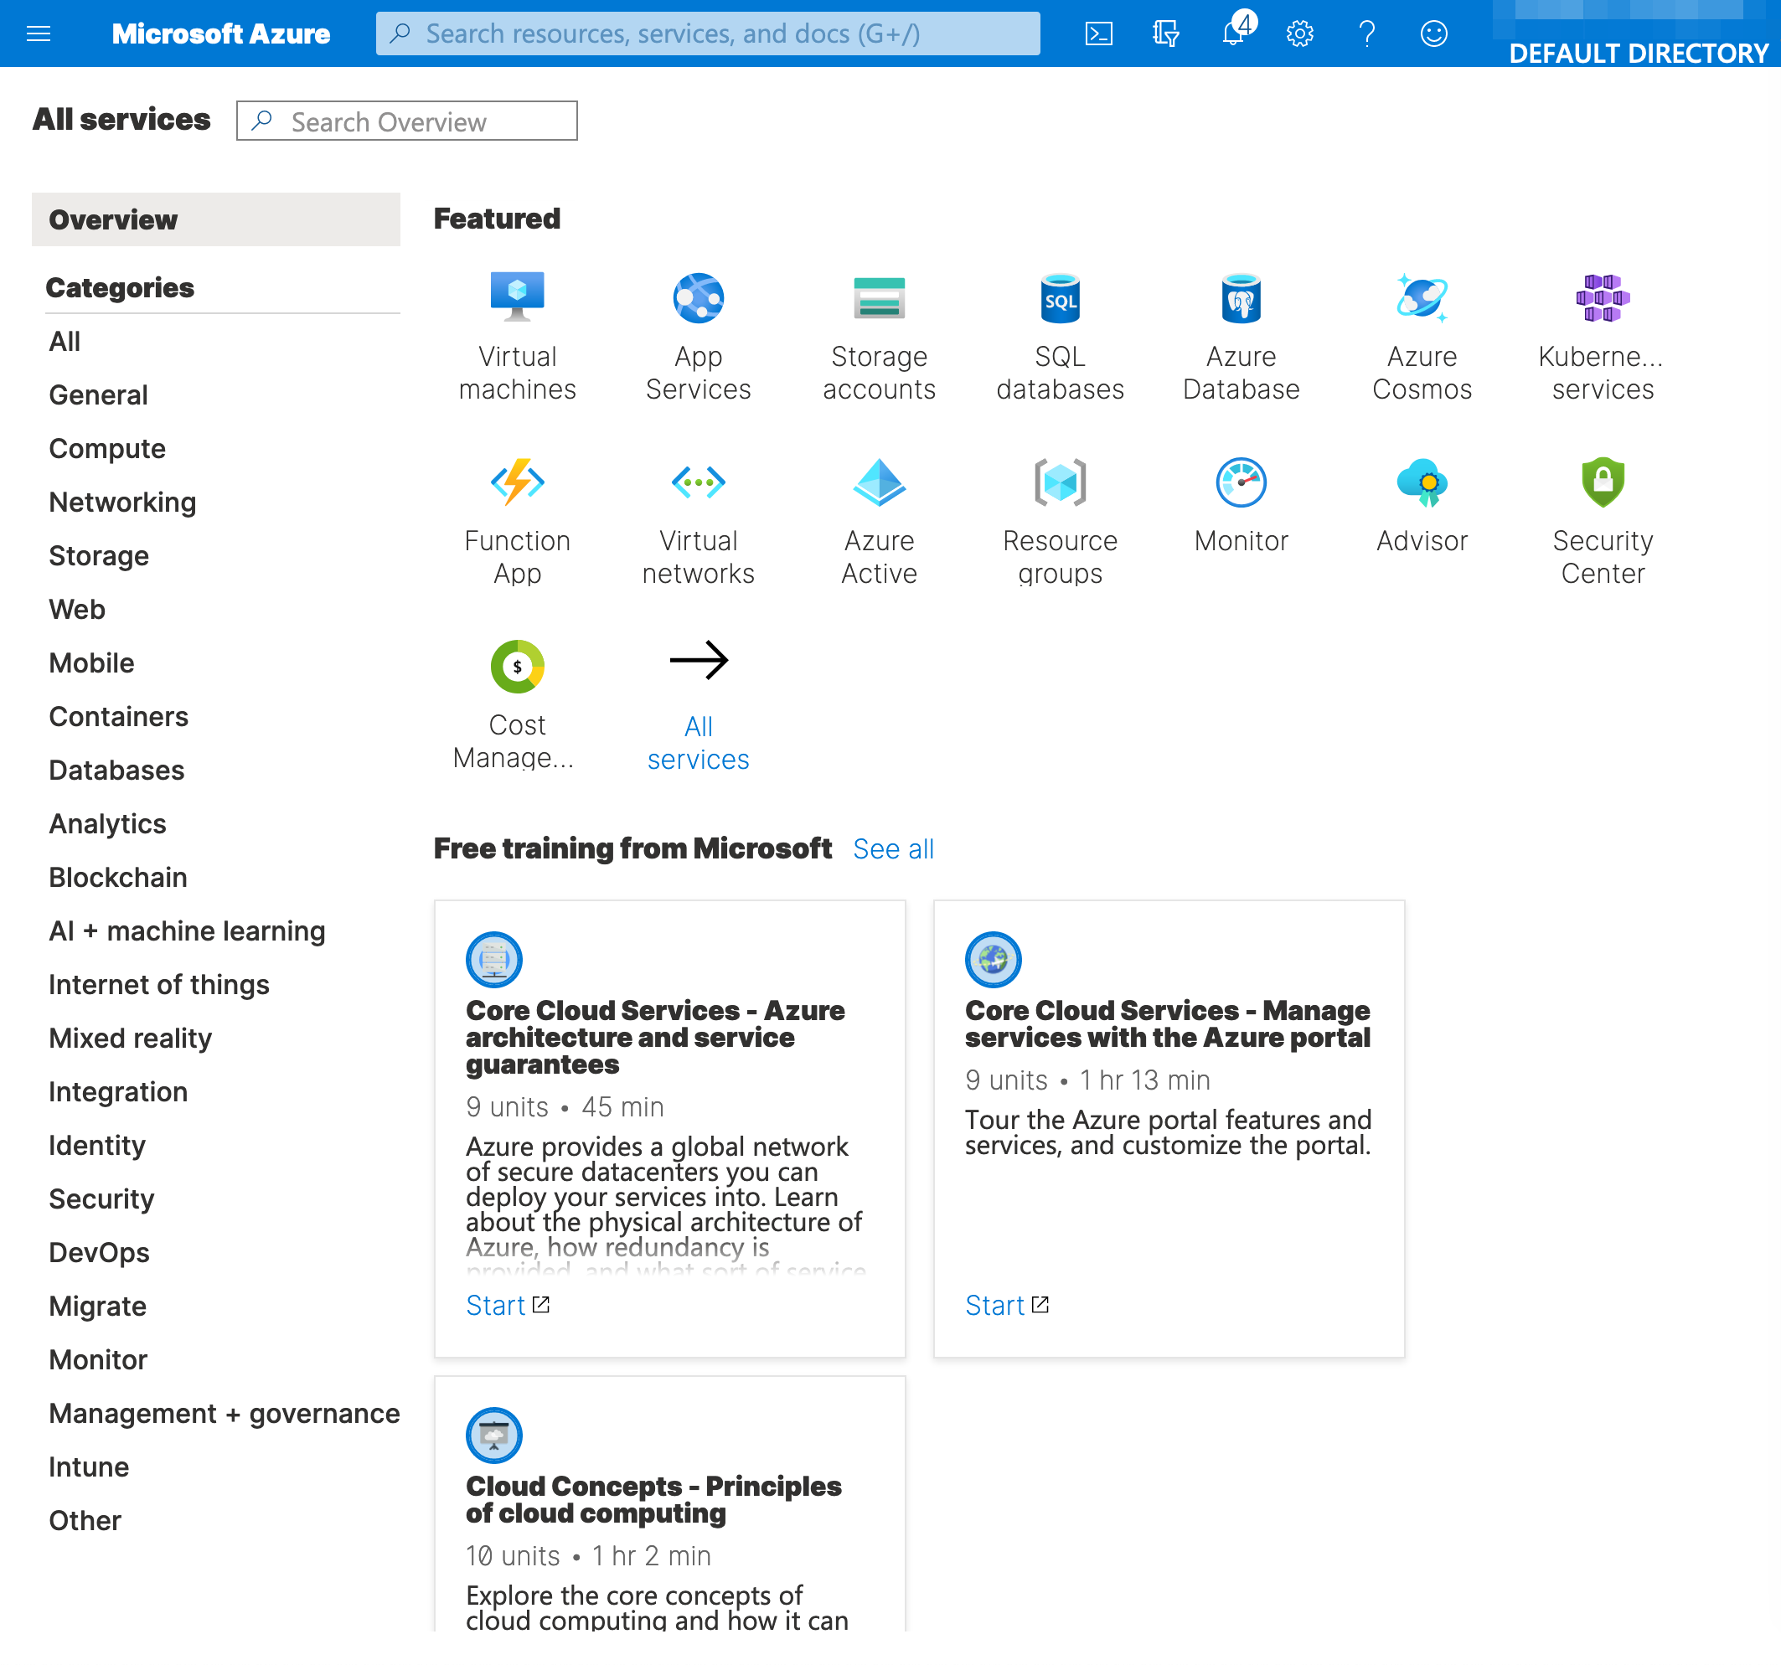This screenshot has width=1781, height=1665.
Task: Open Advisor
Action: point(1422,506)
